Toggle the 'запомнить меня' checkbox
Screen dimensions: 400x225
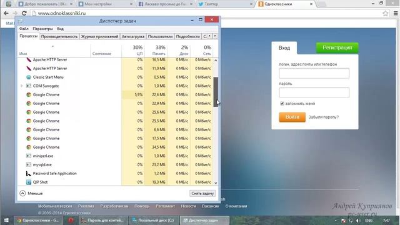click(x=282, y=103)
